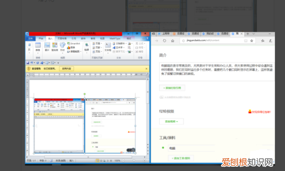
Task: Click the proofing check icon in status bar
Action: point(51,161)
